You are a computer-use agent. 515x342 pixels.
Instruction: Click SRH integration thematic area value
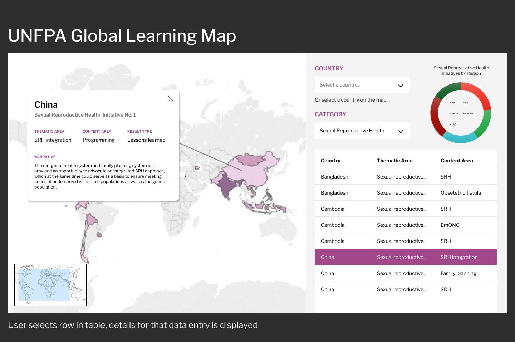pyautogui.click(x=53, y=140)
